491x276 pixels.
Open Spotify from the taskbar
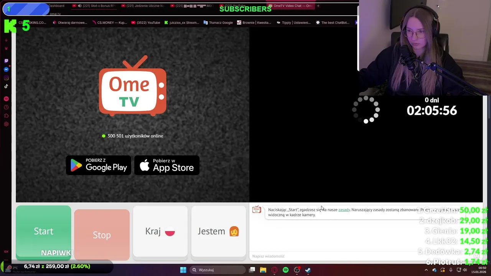coord(285,270)
